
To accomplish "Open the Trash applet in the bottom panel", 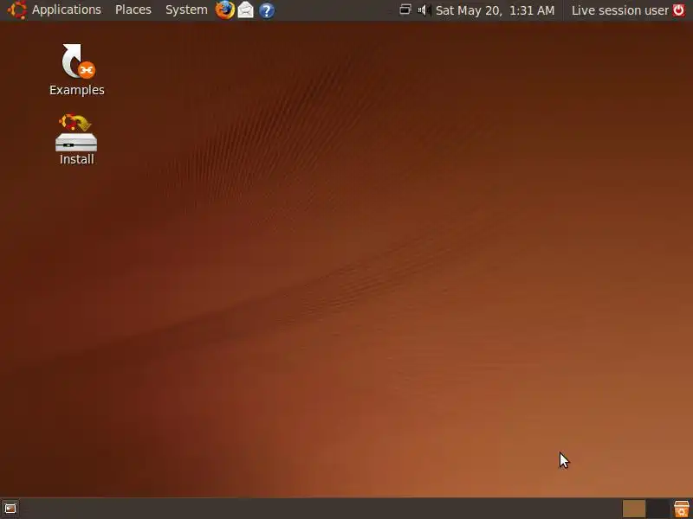I will (682, 509).
